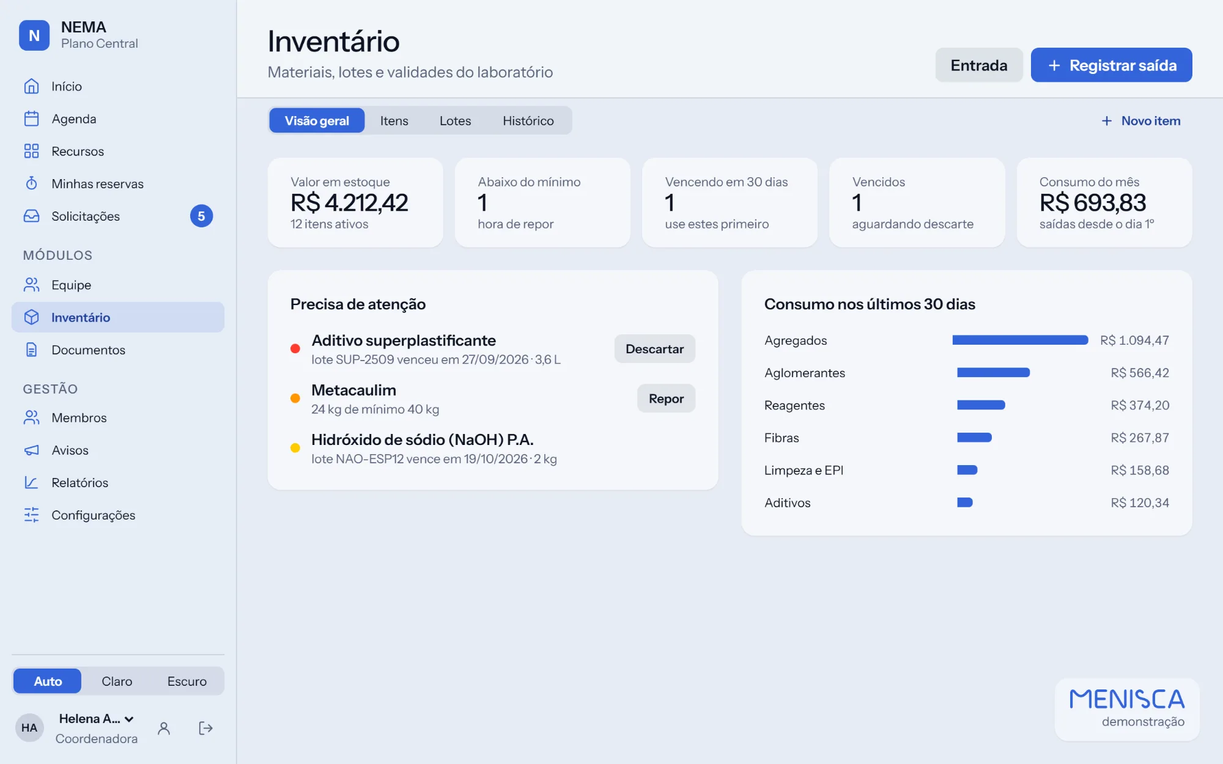
Task: Click the Novo item link
Action: click(1141, 120)
